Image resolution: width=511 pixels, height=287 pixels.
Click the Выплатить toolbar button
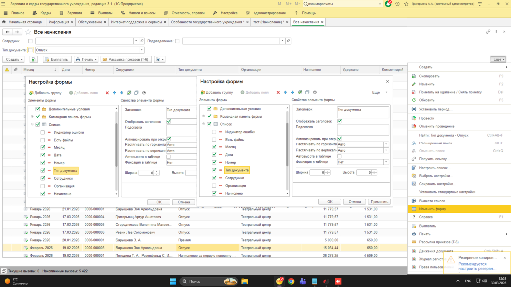(57, 59)
